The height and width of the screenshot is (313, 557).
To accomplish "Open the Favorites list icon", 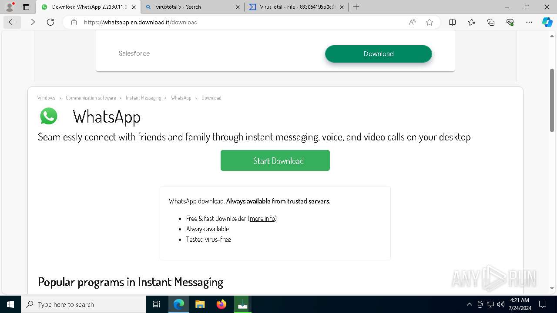I will pos(472,22).
